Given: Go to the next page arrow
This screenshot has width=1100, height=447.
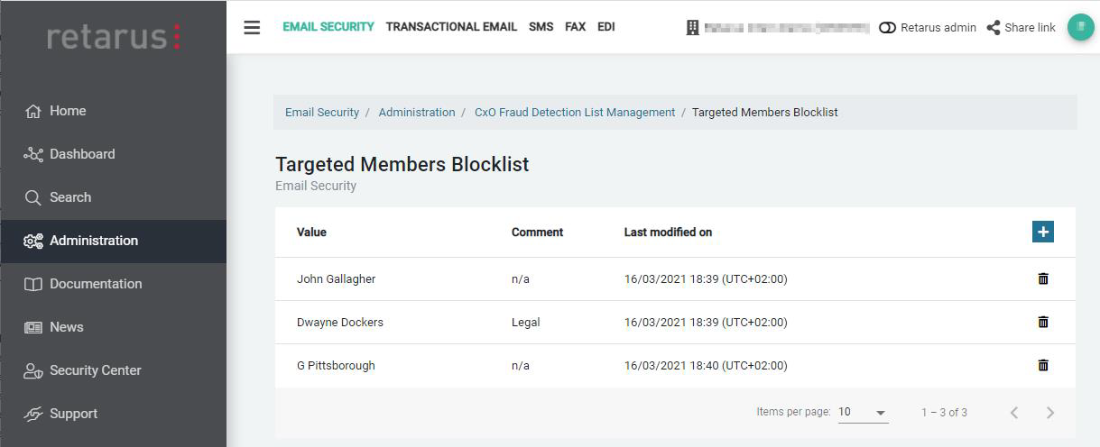Looking at the screenshot, I should (1050, 413).
